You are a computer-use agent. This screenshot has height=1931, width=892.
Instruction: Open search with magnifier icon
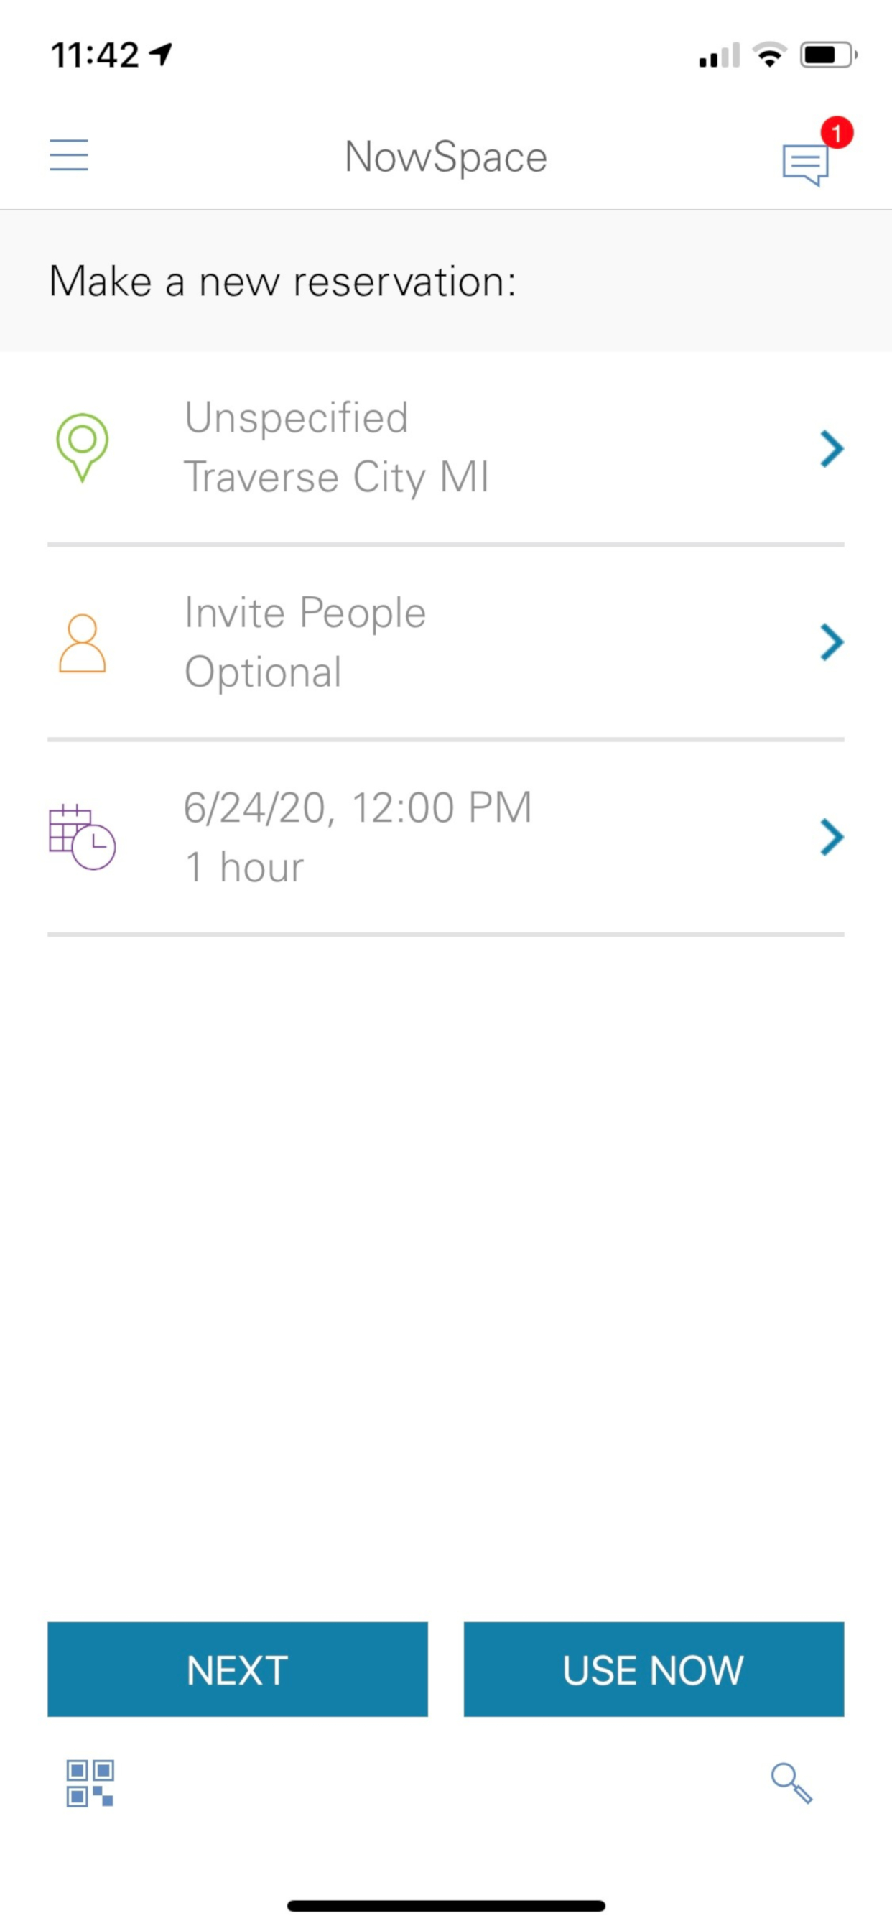point(791,1782)
